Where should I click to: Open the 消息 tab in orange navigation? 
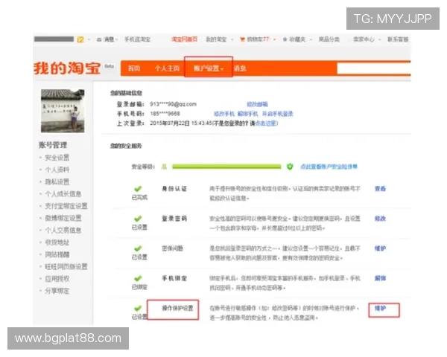point(240,68)
